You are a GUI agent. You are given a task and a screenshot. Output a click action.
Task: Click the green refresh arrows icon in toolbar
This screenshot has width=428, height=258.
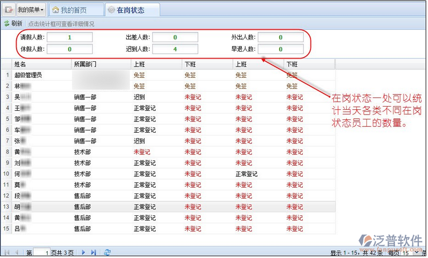[6, 23]
